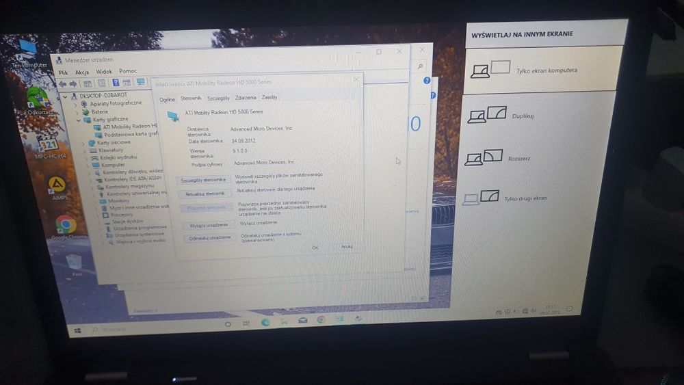This screenshot has height=385, width=684.
Task: Click the Szczegóły sterownika button
Action: pyautogui.click(x=203, y=180)
